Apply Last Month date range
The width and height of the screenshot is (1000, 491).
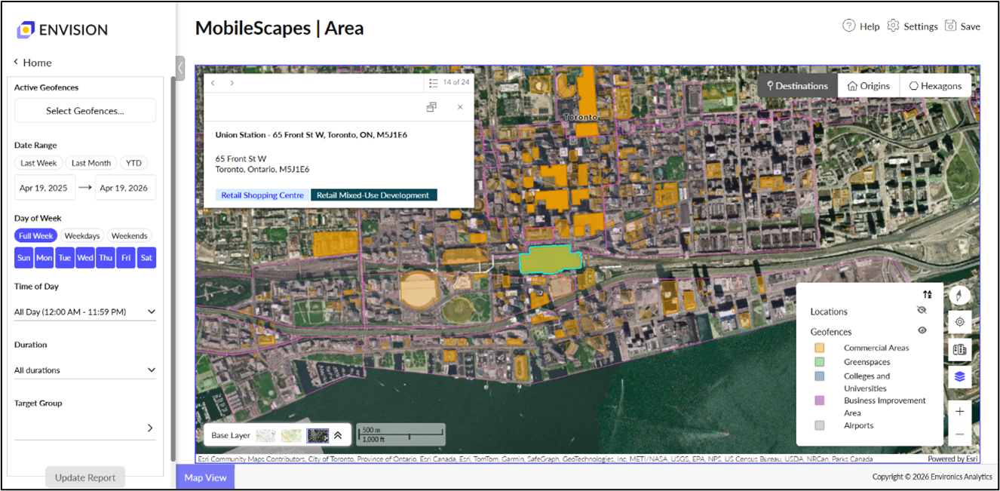[x=90, y=163]
